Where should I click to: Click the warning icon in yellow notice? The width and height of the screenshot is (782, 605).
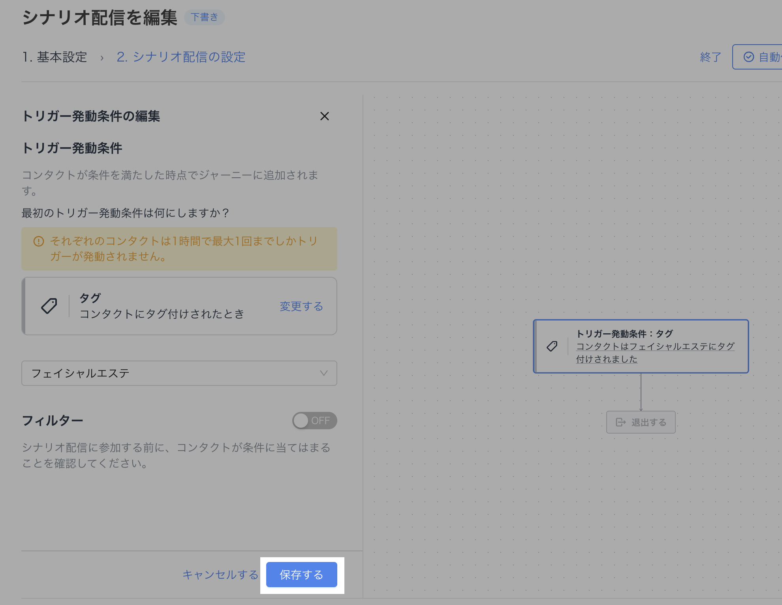pos(39,241)
